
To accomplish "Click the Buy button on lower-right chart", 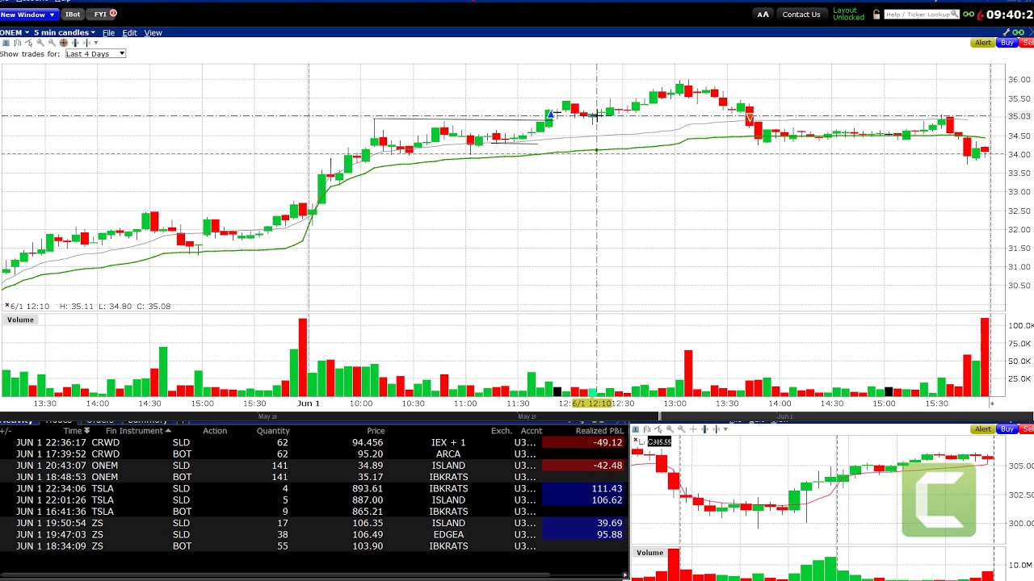I will coord(1007,429).
